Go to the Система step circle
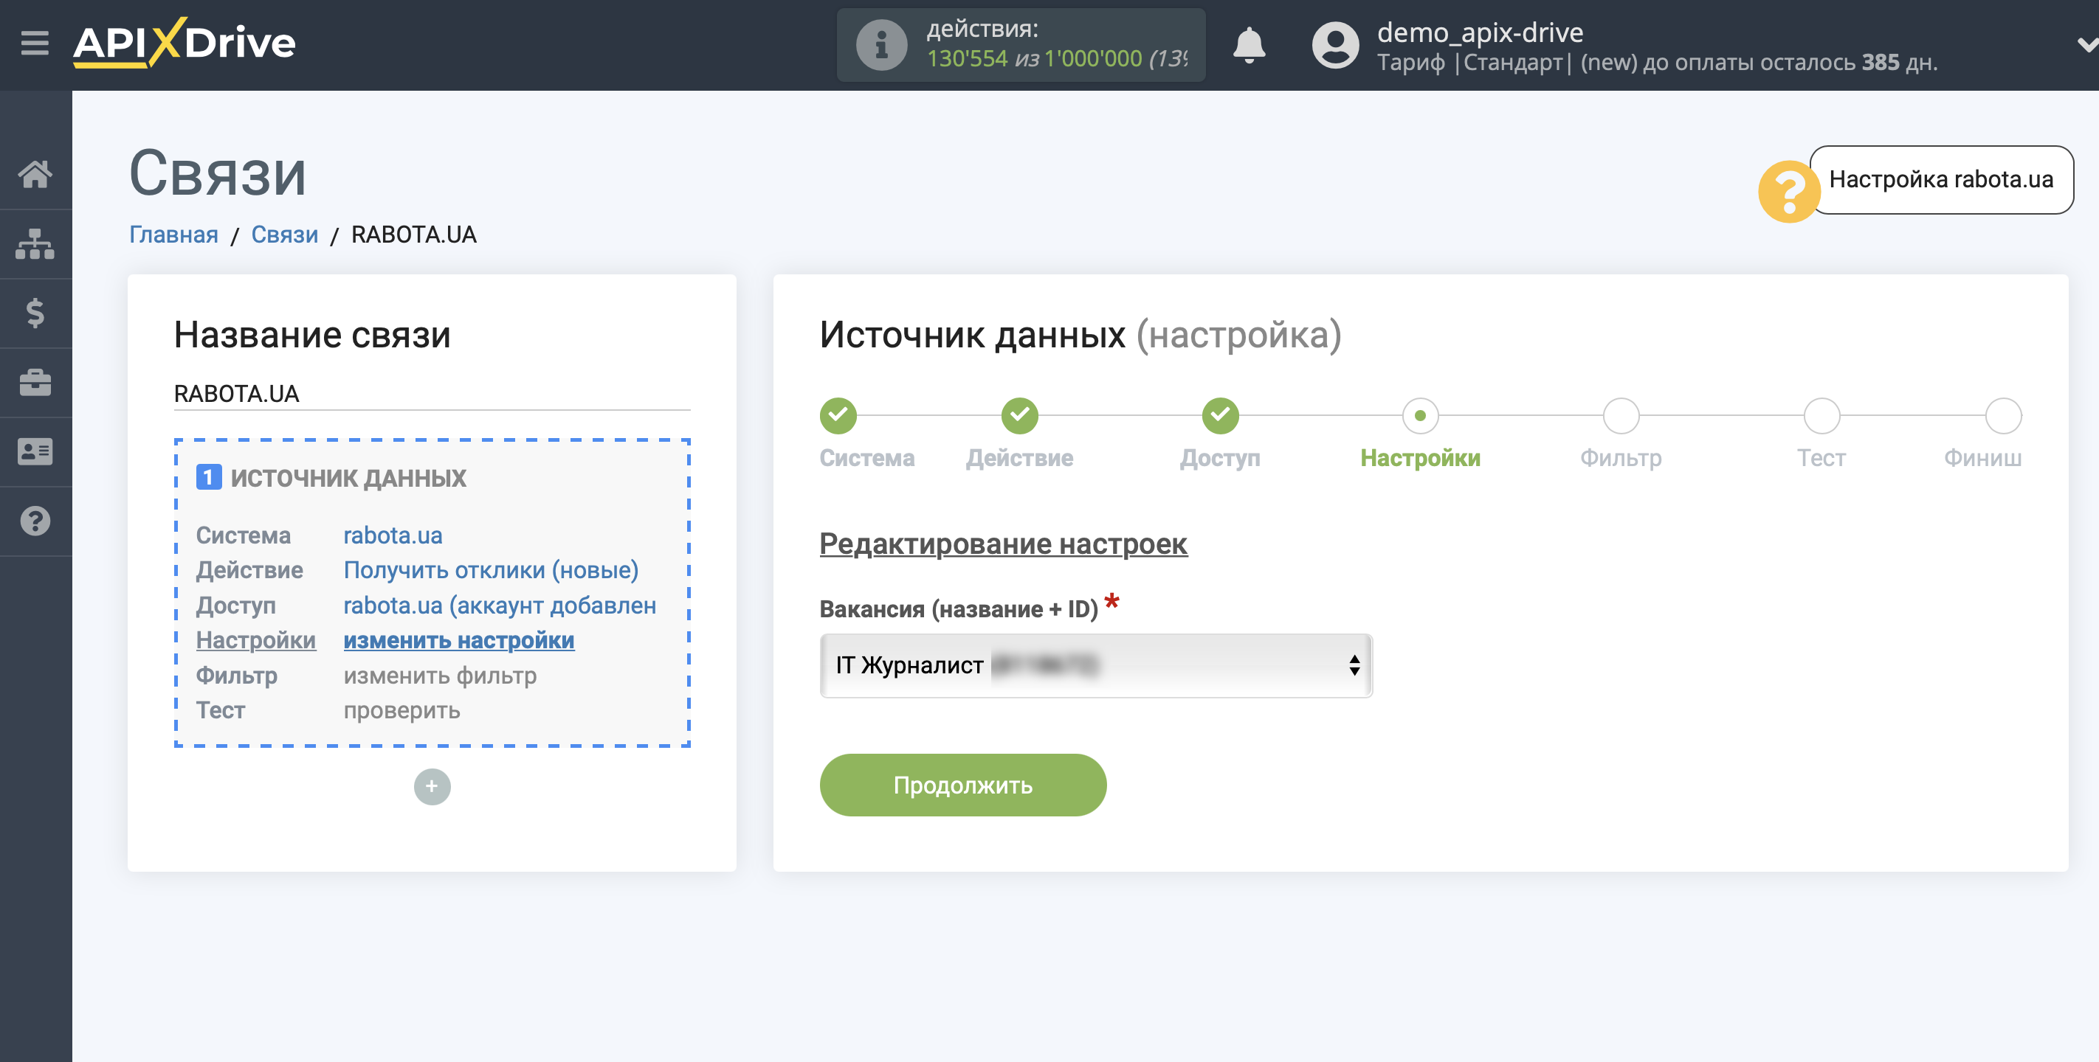This screenshot has width=2099, height=1062. 838,415
